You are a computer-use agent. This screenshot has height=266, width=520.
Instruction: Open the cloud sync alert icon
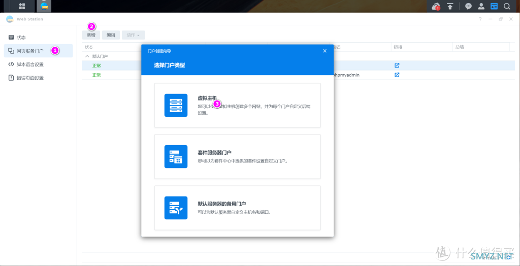point(435,6)
